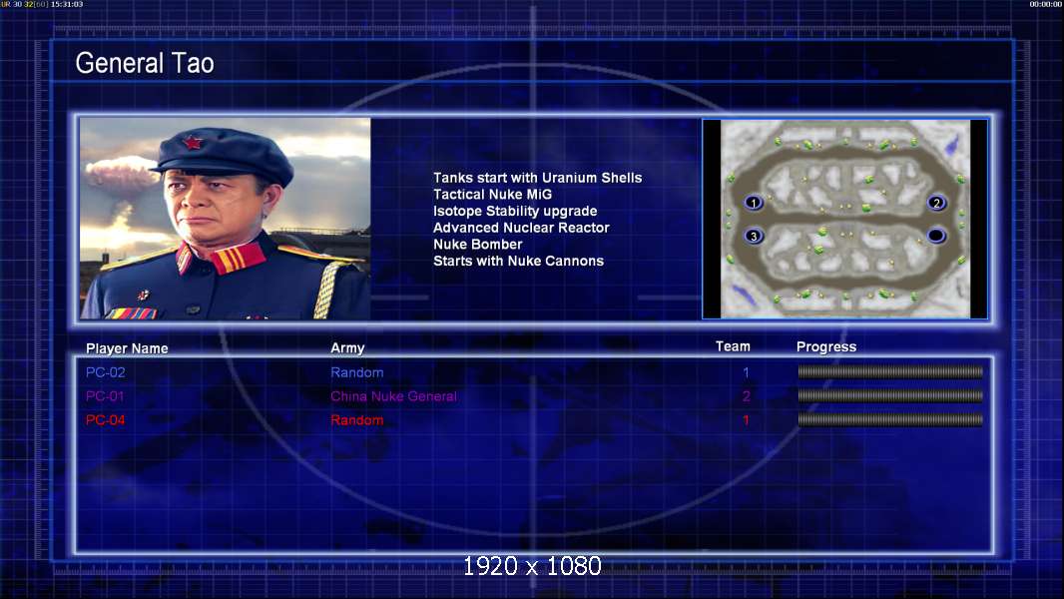This screenshot has height=599, width=1064.
Task: Click 'Nuke Bomber' text
Action: 478,245
